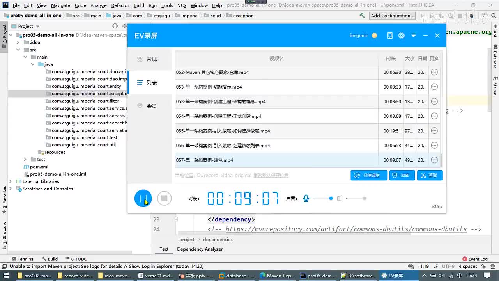Pause recording in EV recorder
Image resolution: width=499 pixels, height=281 pixels.
(143, 198)
